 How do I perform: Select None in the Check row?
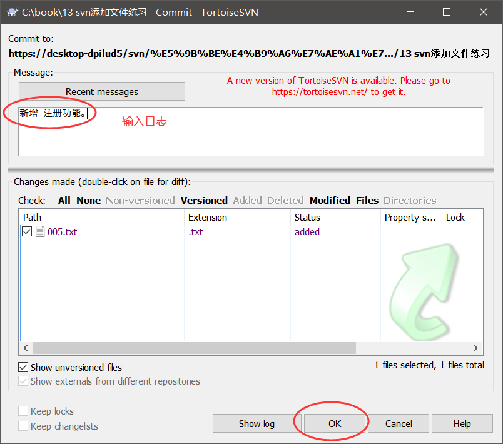click(89, 200)
